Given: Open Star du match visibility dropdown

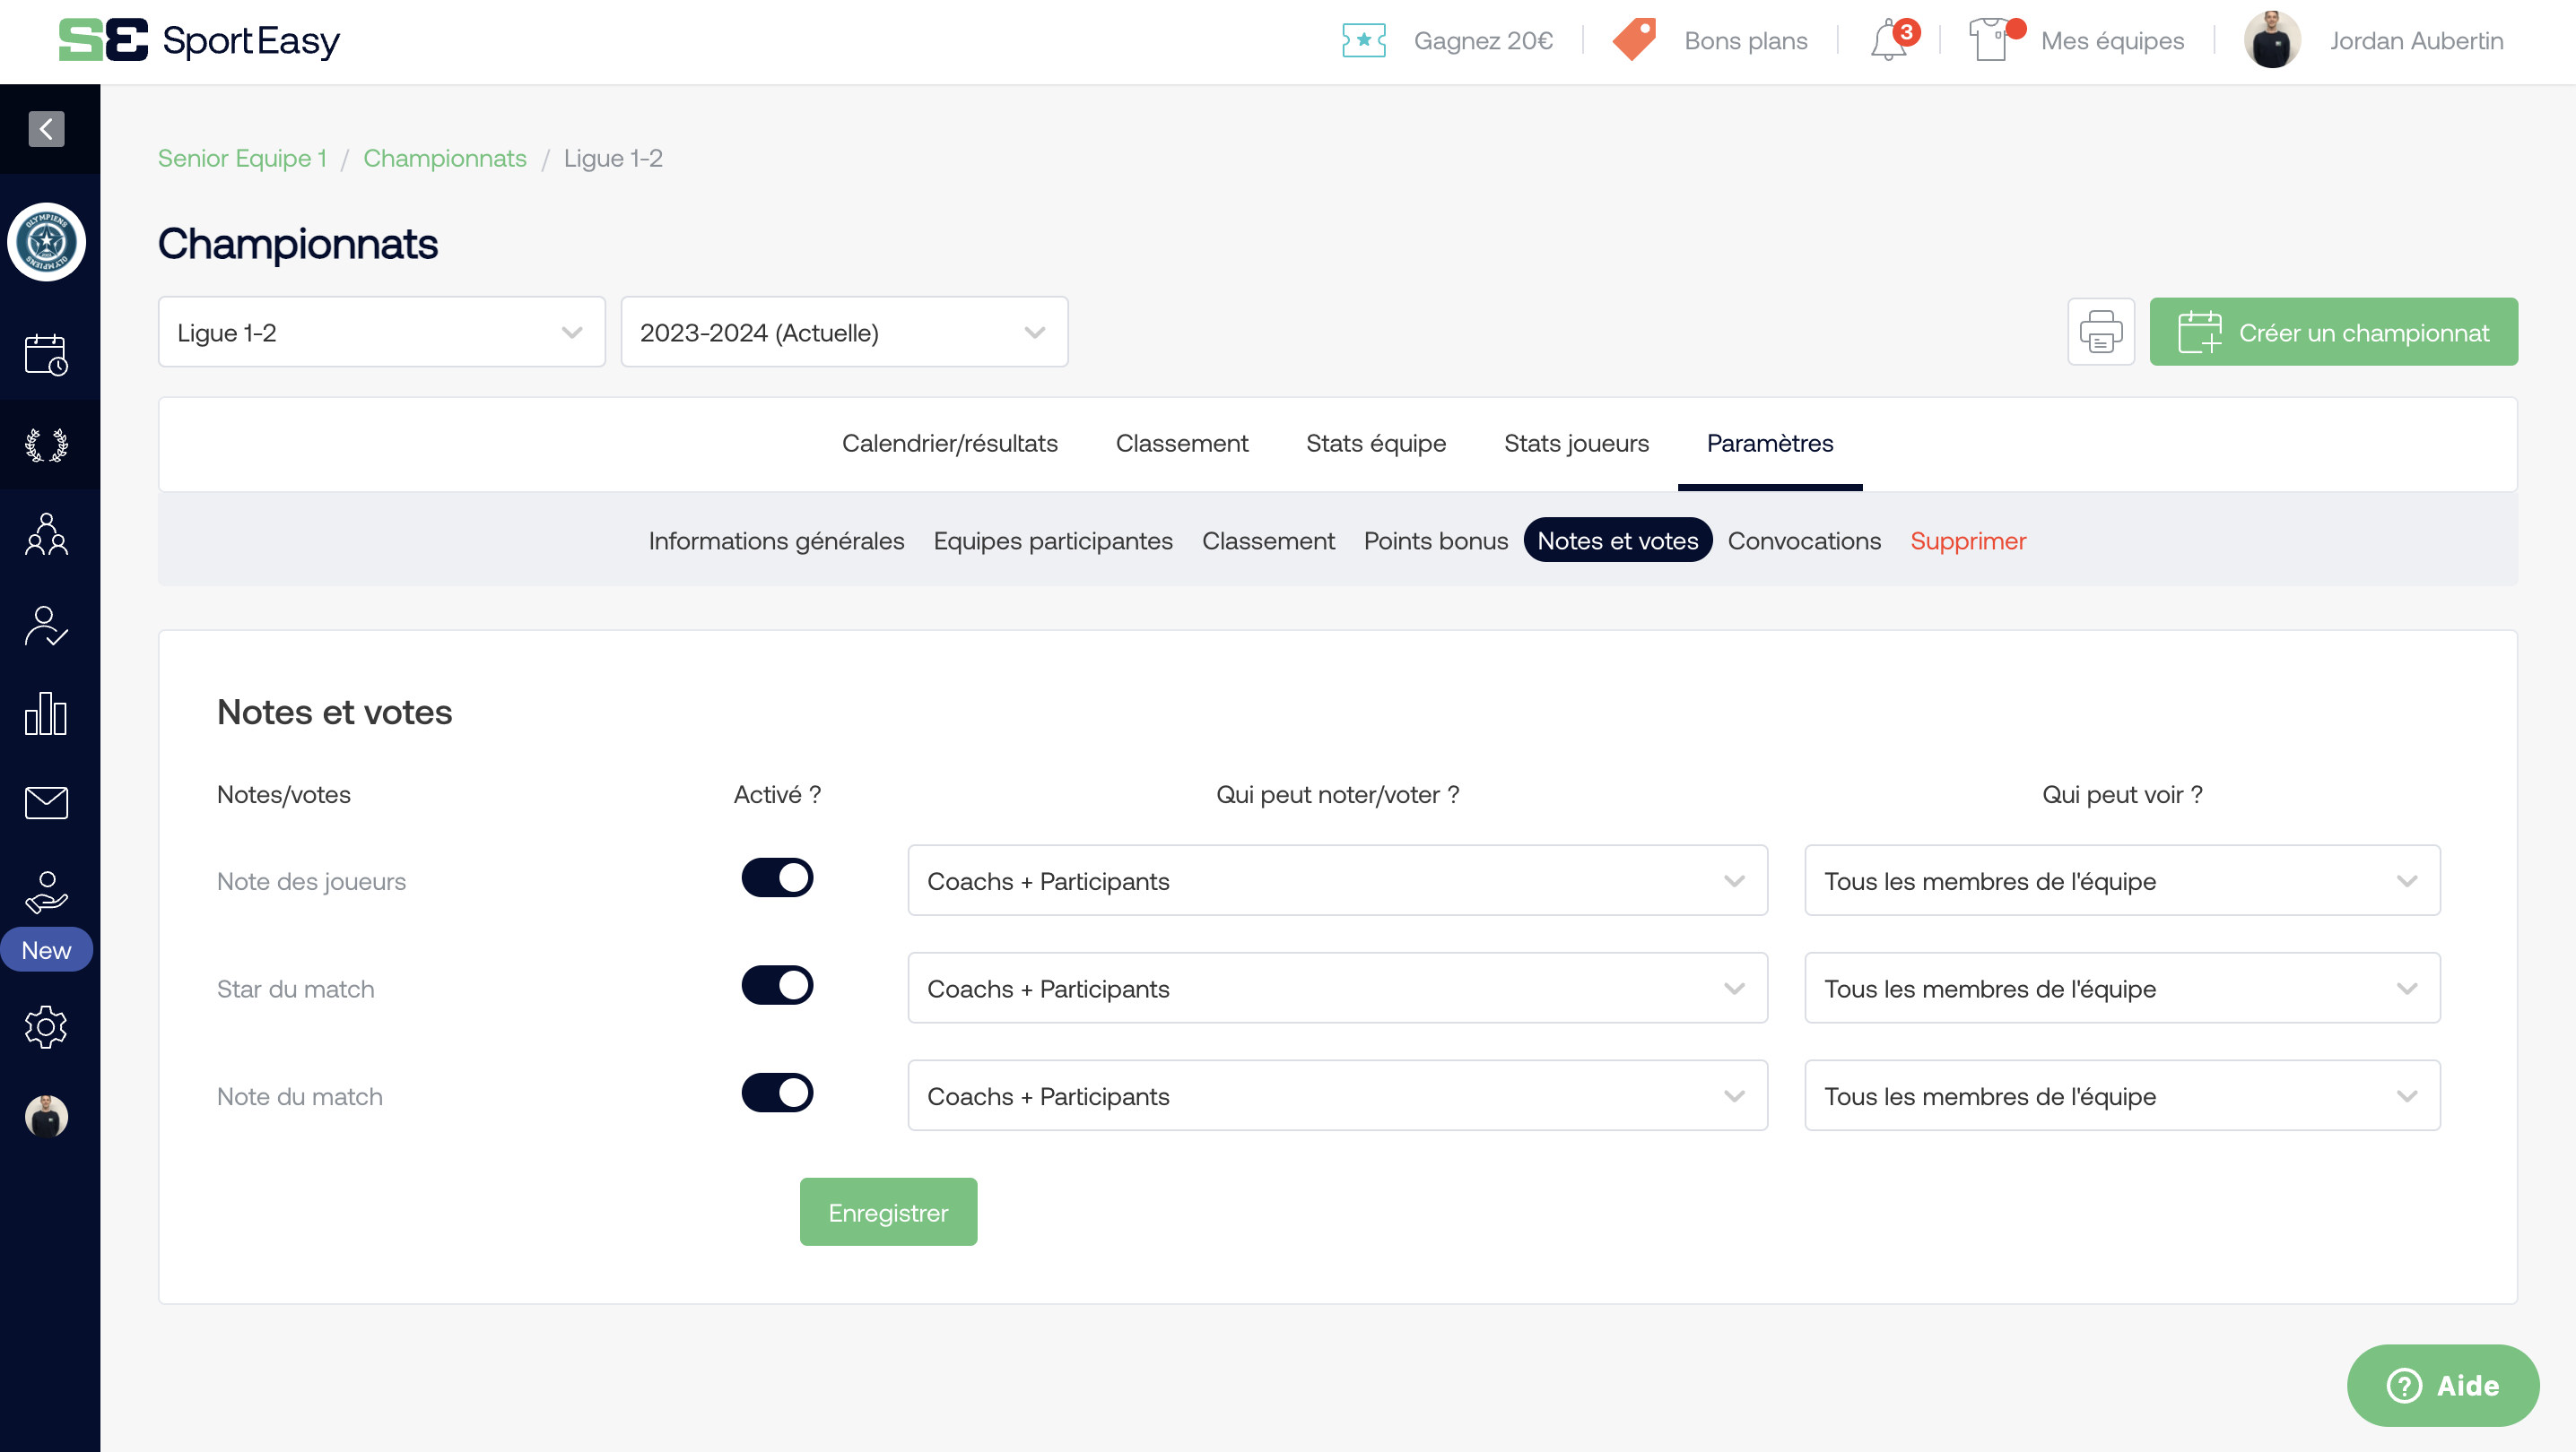Looking at the screenshot, I should point(2122,989).
